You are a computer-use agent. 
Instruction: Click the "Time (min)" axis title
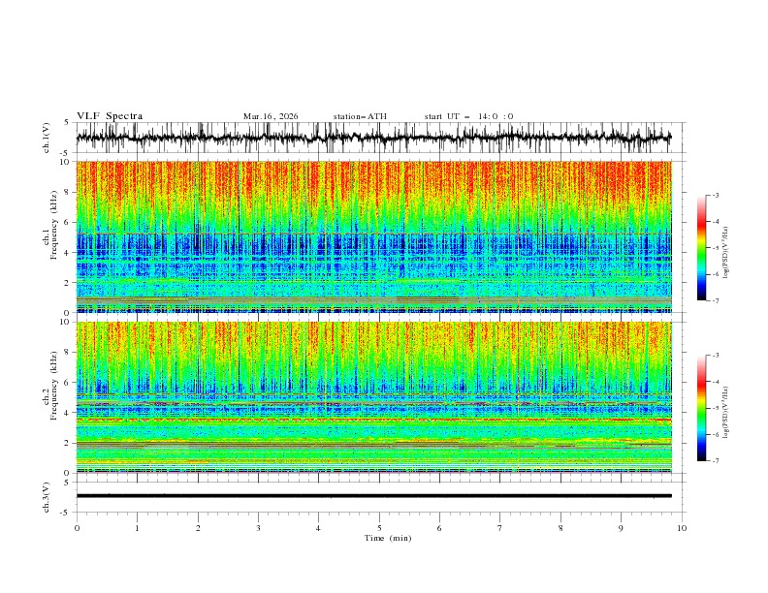[388, 538]
